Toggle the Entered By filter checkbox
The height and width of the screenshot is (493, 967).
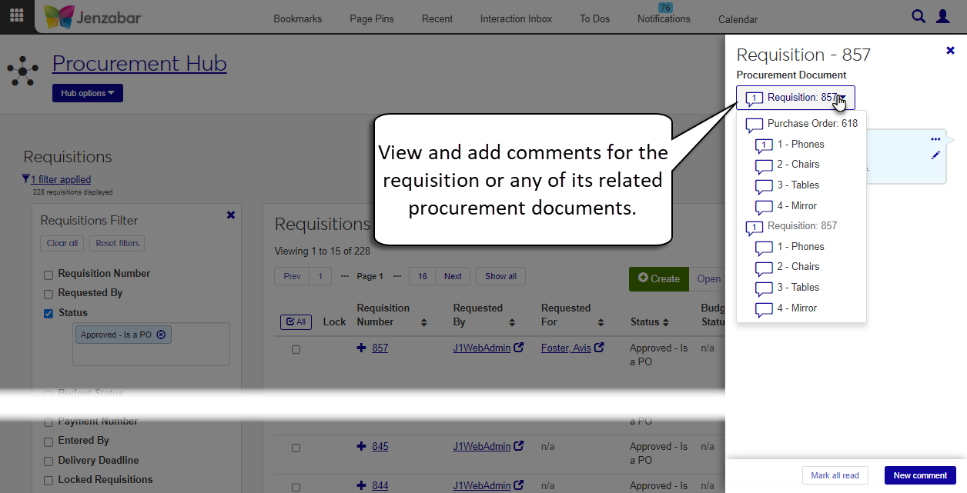click(x=49, y=441)
